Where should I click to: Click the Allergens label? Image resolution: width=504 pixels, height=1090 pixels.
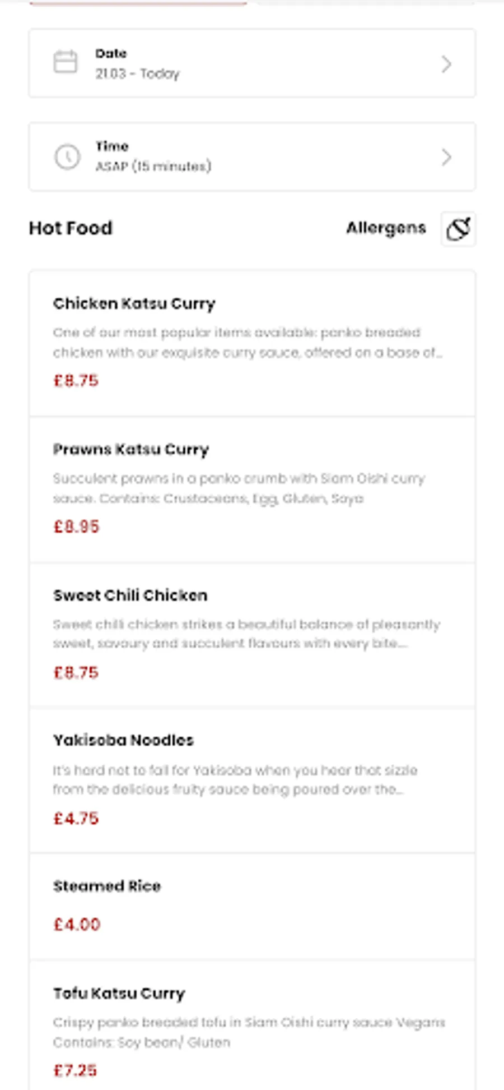click(386, 228)
